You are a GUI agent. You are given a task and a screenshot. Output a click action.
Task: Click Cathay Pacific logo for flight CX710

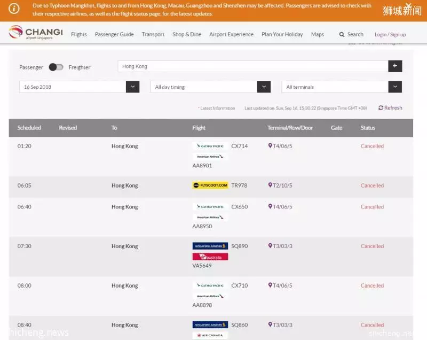210,285
